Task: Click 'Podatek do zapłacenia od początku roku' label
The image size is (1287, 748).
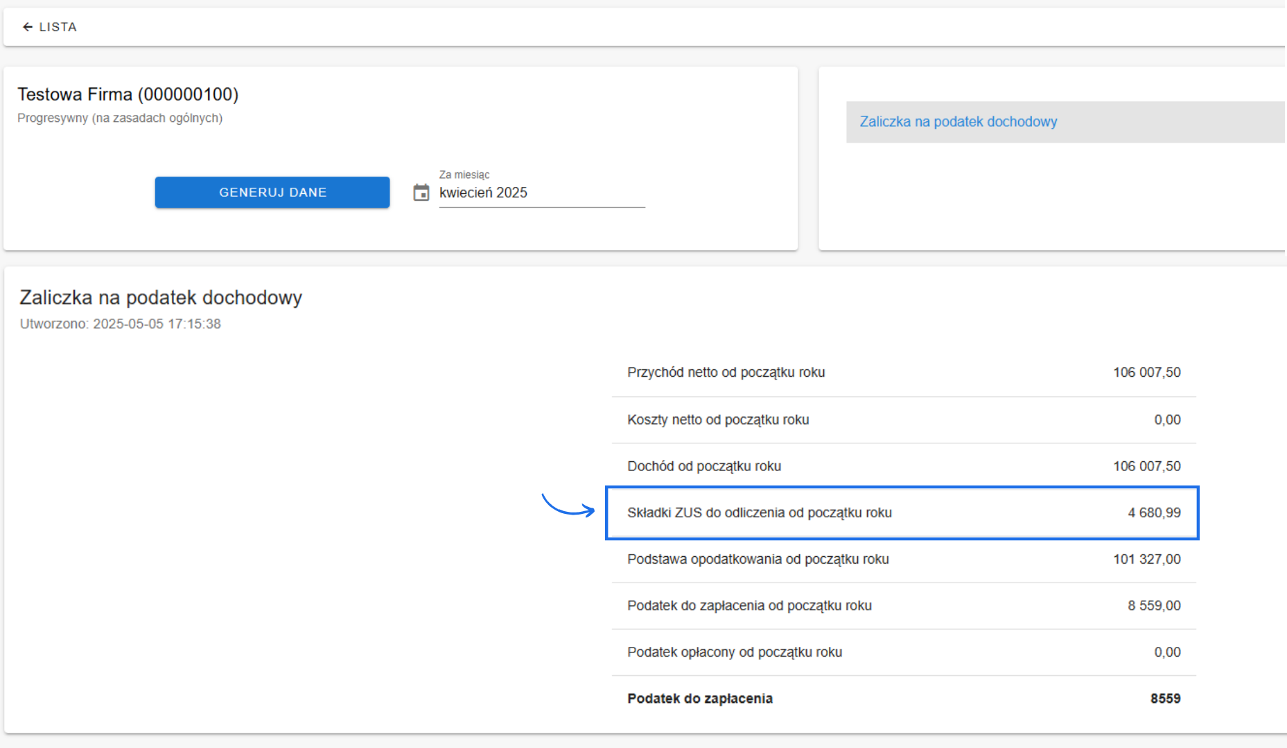Action: (749, 606)
